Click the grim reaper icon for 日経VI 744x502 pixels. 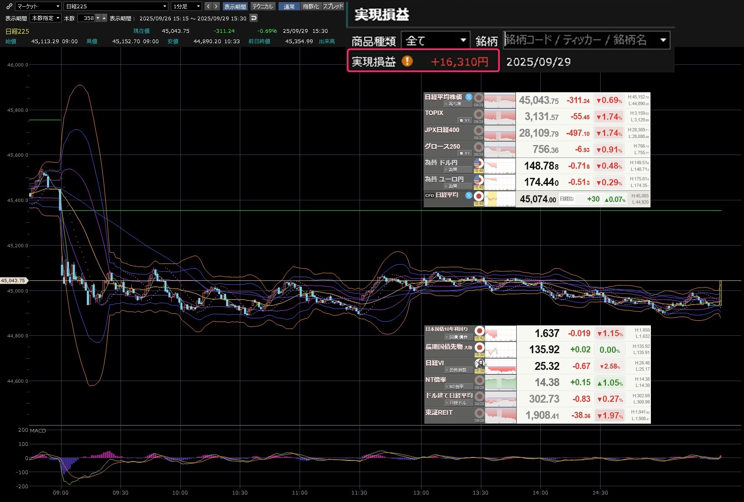[x=479, y=364]
